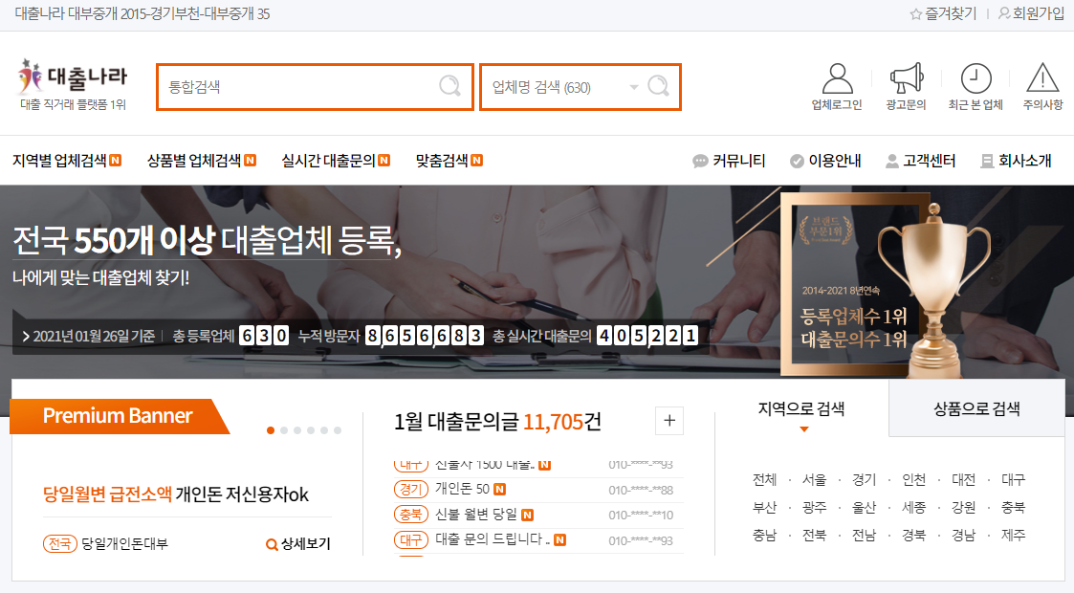Select region 대전

[x=963, y=479]
